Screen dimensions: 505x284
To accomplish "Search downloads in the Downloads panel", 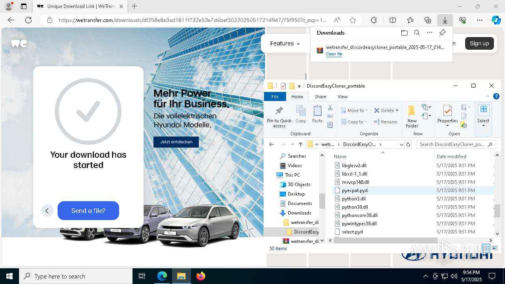I will pos(417,33).
